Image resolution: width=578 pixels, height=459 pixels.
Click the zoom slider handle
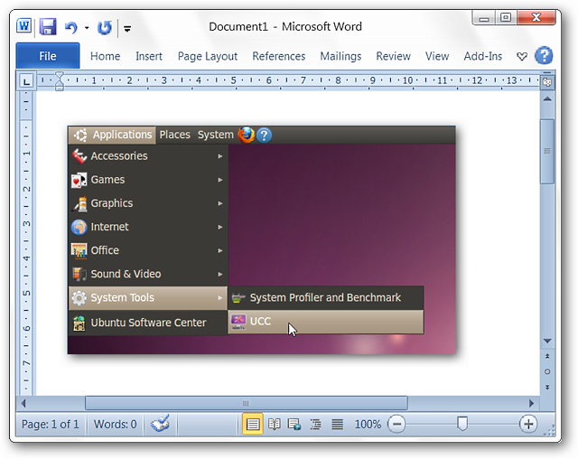tap(462, 425)
